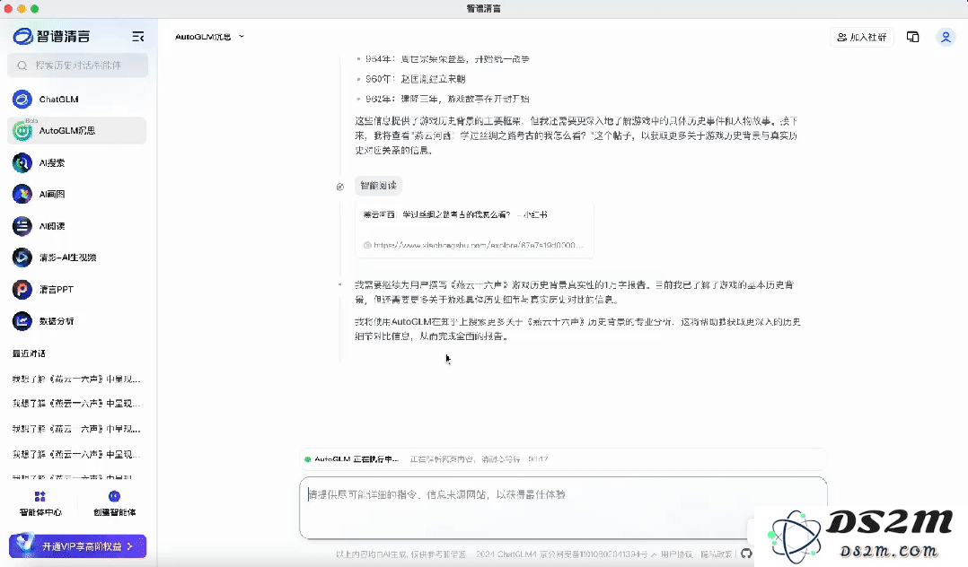Open the 隐私政策 link
The height and width of the screenshot is (567, 968).
717,554
